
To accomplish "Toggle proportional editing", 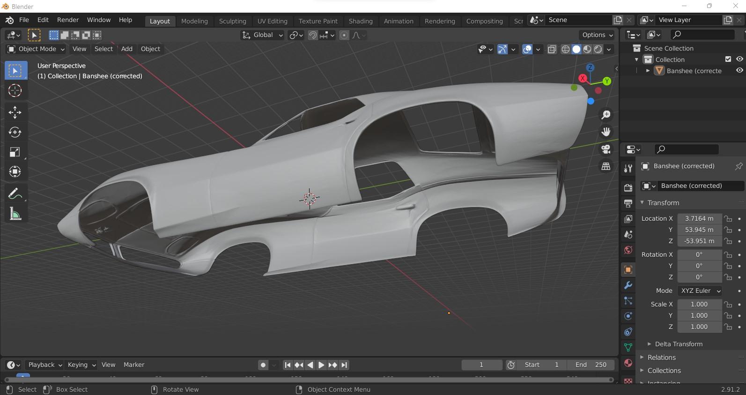I will click(344, 35).
